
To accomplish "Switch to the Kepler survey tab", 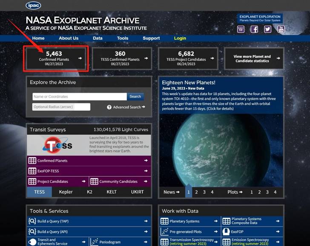I will pos(66,192).
